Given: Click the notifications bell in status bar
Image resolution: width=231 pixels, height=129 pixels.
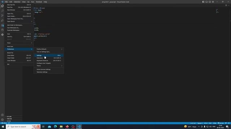Looking at the screenshot, I should pos(229,123).
